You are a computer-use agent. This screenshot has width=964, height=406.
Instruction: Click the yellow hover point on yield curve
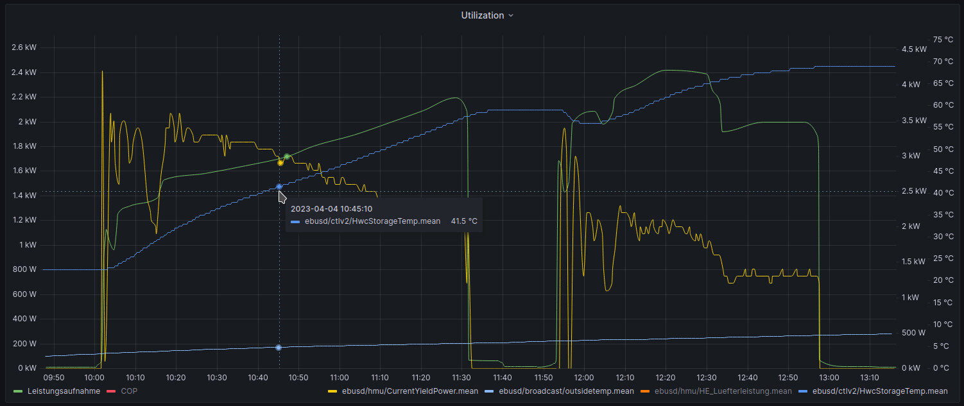[280, 163]
